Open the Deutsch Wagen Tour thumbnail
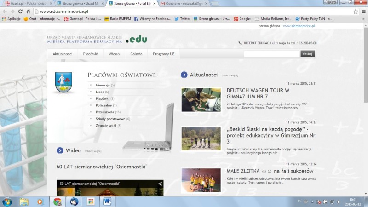 click(x=201, y=100)
